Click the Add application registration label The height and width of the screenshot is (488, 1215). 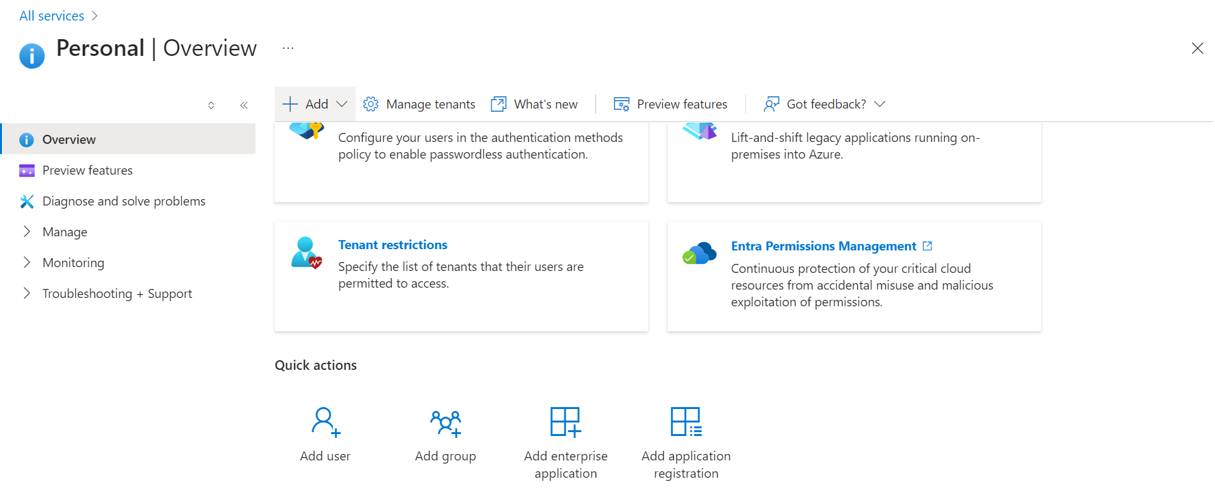point(686,464)
